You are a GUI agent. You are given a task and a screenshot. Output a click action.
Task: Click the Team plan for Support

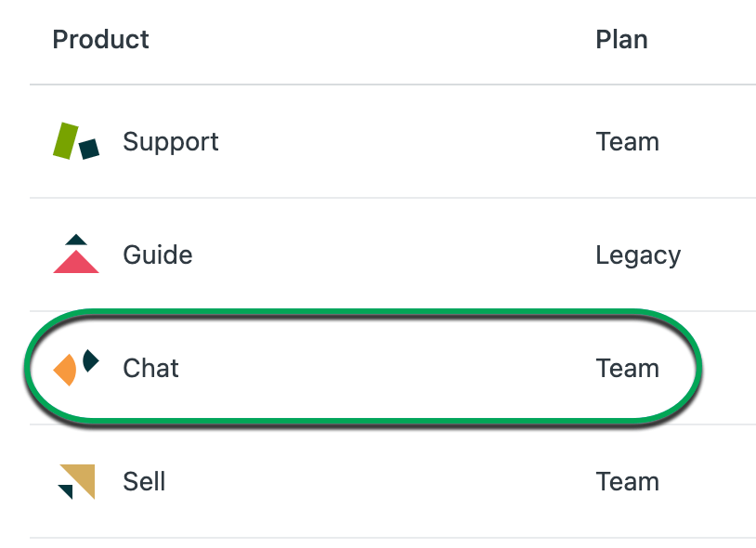click(x=627, y=142)
